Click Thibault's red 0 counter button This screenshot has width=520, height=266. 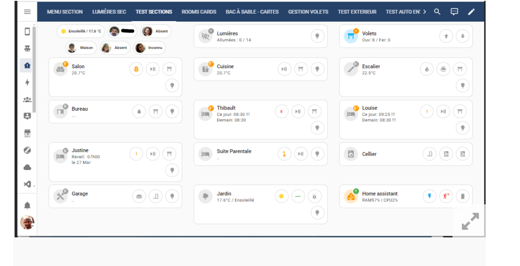coord(281,111)
